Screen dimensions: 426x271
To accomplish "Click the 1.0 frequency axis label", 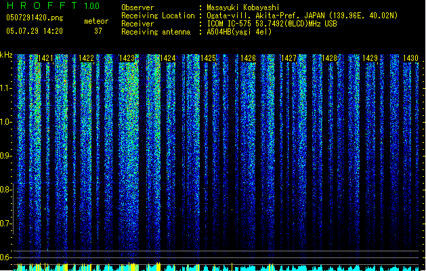I will (5, 122).
